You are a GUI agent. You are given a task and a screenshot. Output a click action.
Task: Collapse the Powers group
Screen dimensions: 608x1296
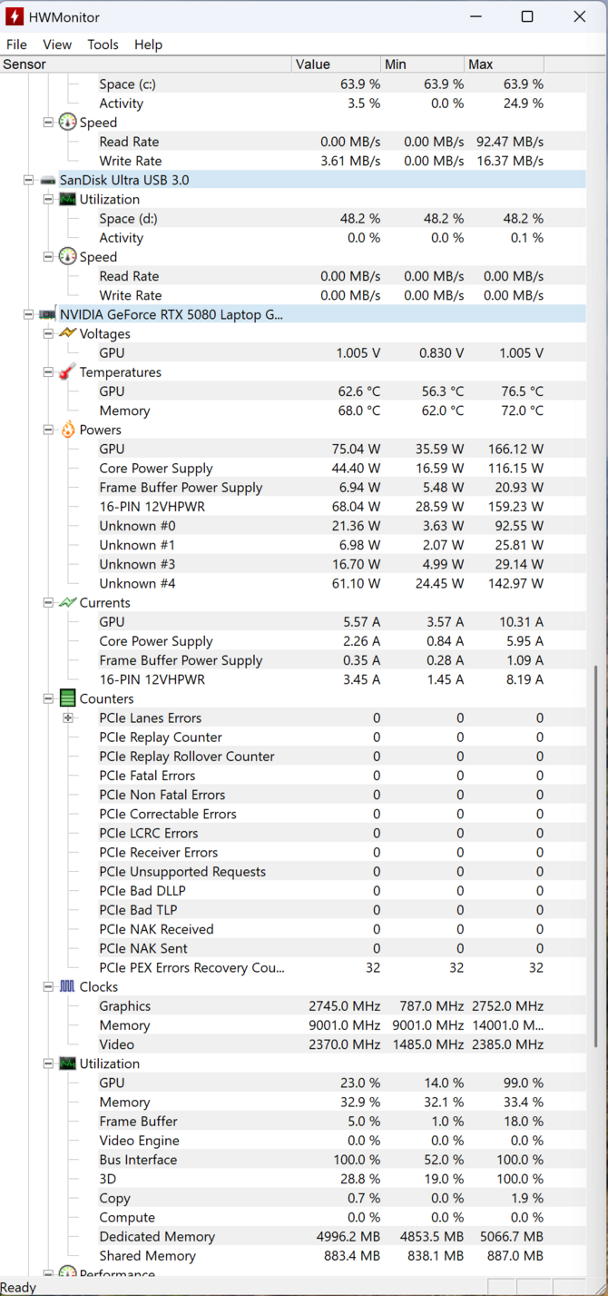(x=48, y=430)
